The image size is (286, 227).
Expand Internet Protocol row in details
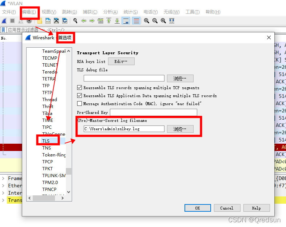click(x=3, y=193)
